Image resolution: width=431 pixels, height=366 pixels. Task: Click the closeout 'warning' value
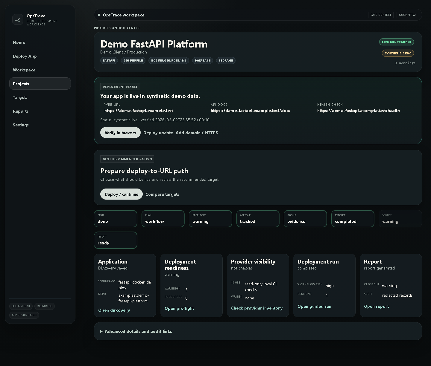tap(389, 286)
